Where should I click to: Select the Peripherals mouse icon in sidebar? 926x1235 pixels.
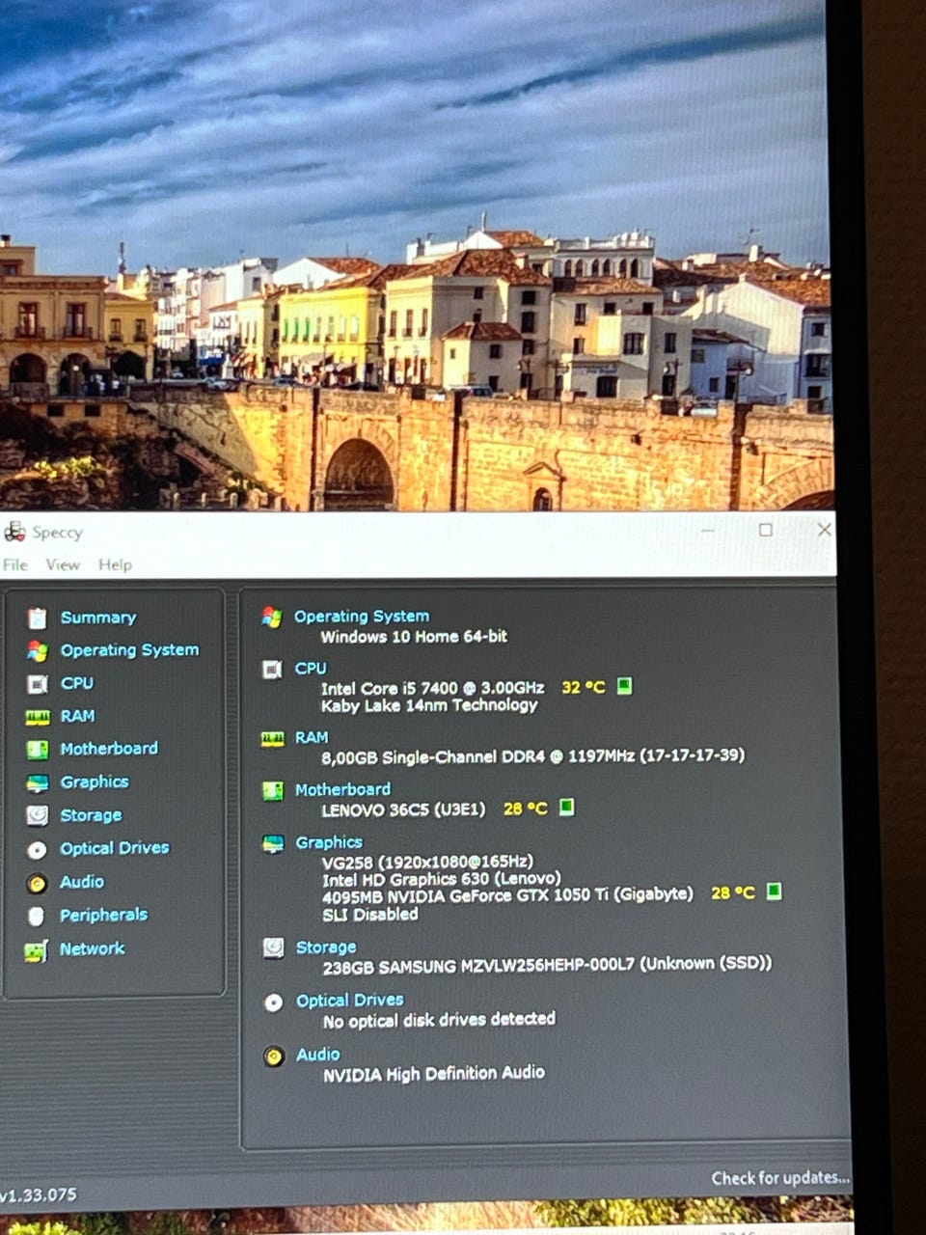[37, 917]
